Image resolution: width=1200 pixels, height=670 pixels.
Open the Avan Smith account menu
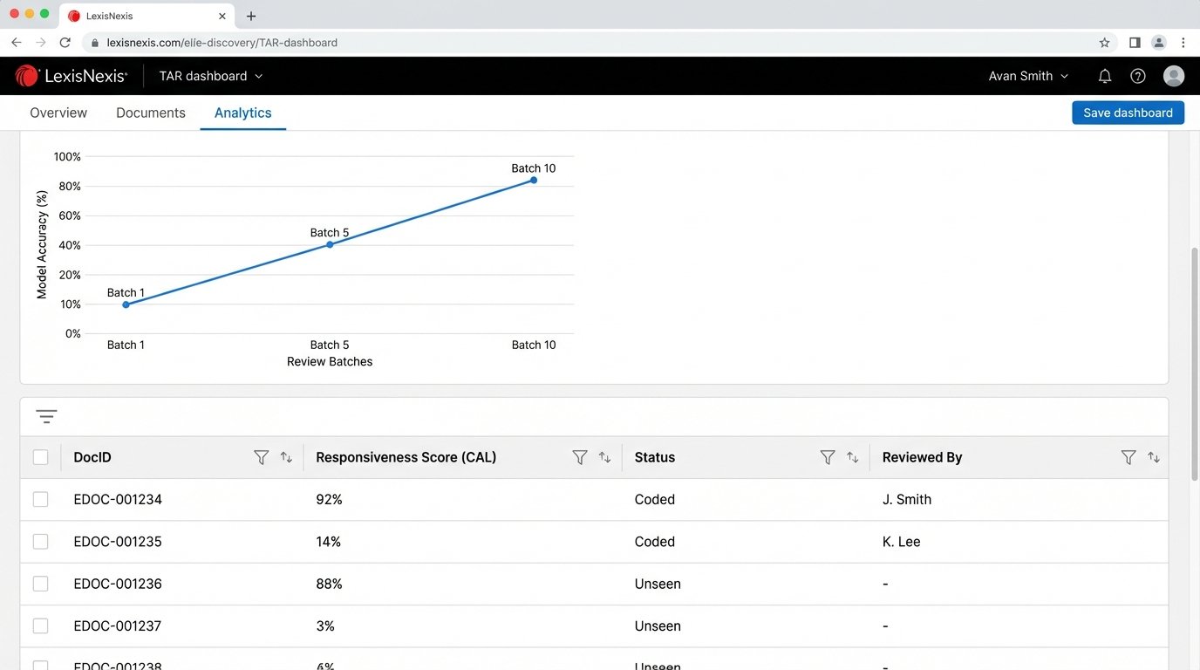click(x=1027, y=76)
